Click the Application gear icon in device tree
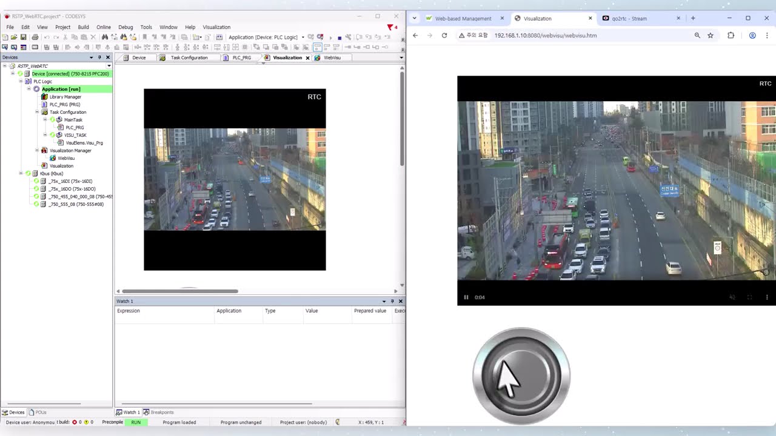The width and height of the screenshot is (776, 436). point(36,89)
